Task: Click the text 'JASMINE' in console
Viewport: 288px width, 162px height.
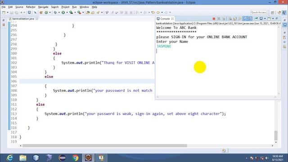Action: coord(164,46)
